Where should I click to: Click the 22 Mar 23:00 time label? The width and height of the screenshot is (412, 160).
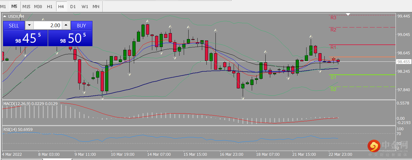[341, 154]
